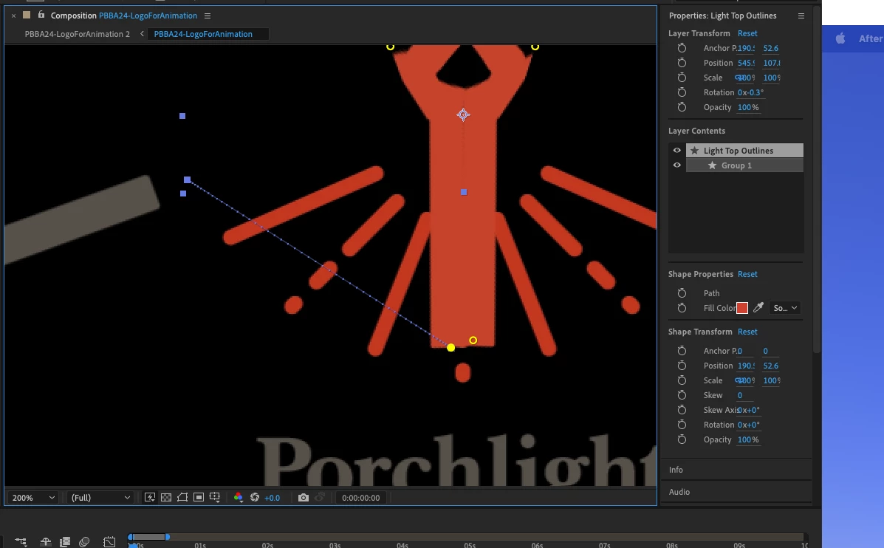This screenshot has height=548, width=884.
Task: Select Group 1 in Layer Contents
Action: tap(744, 165)
